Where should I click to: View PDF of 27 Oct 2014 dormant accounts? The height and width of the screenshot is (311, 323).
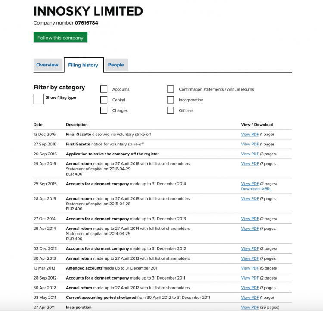pyautogui.click(x=250, y=219)
